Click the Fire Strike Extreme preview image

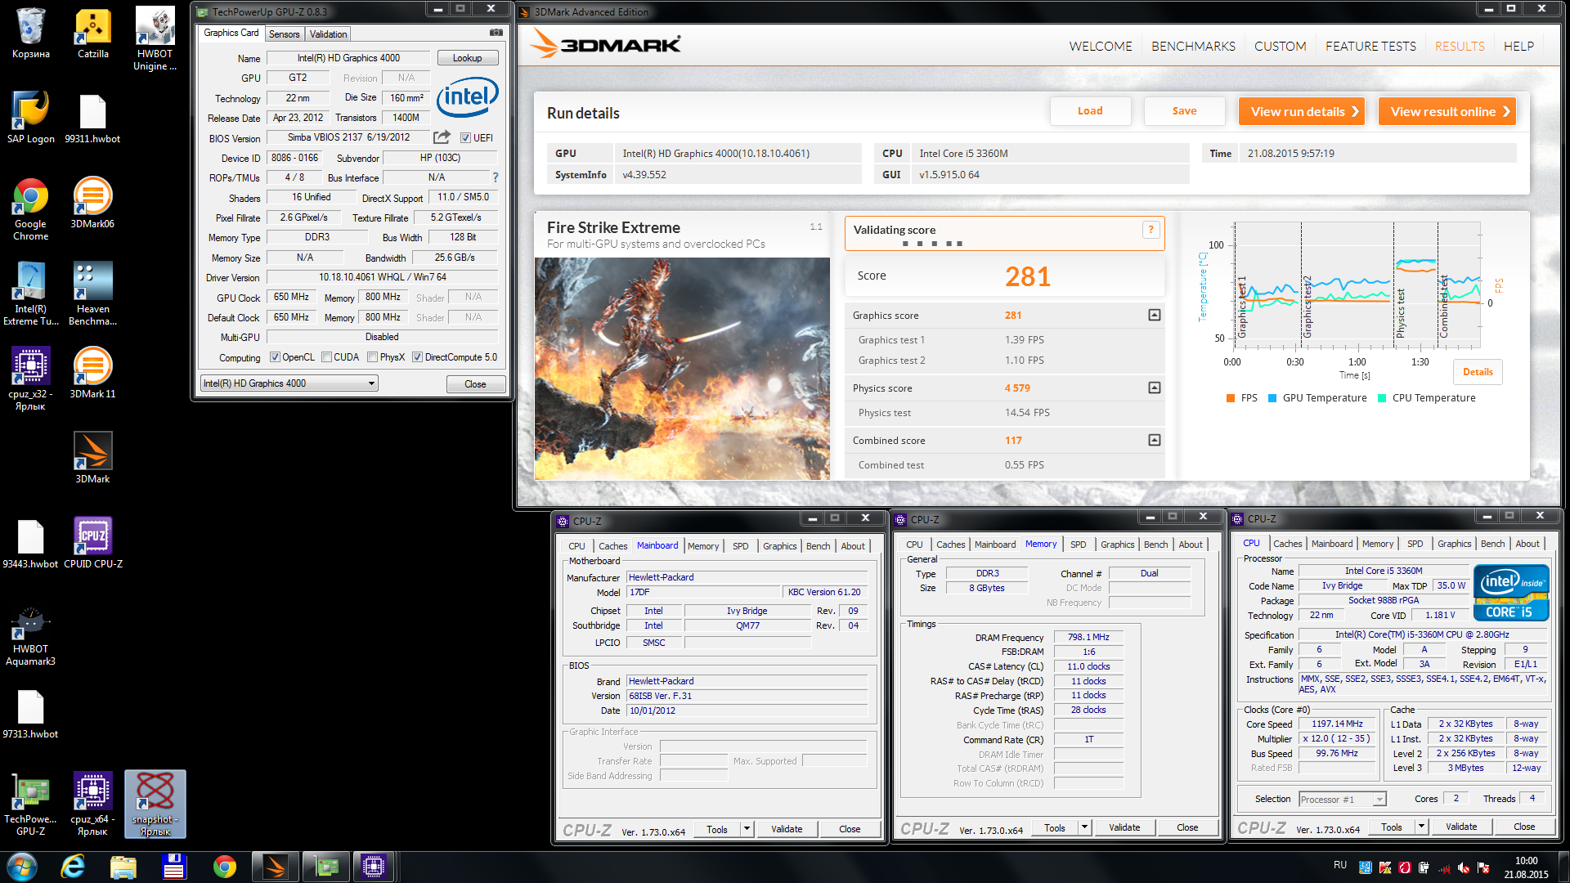(682, 369)
